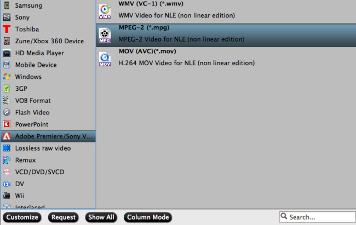Screen dimensions: 356x225
Task: Click the VCD/DVD/SVCD disc icon
Action: [7, 172]
